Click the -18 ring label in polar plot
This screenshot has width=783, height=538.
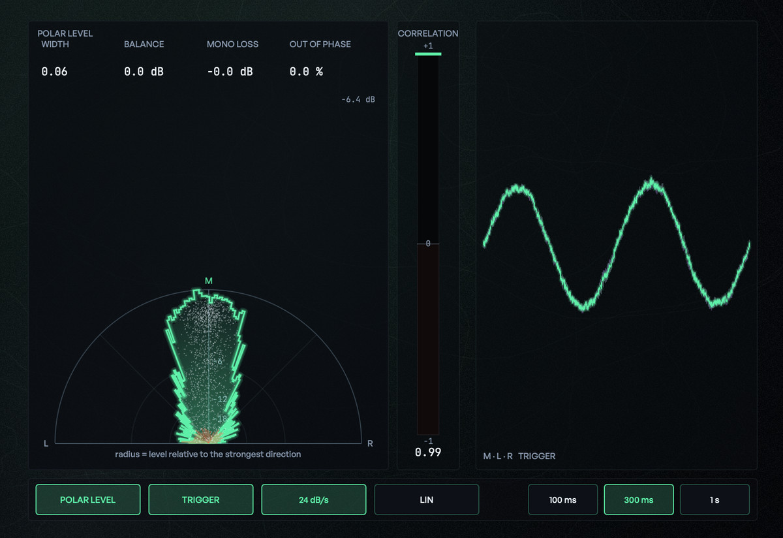pos(221,419)
